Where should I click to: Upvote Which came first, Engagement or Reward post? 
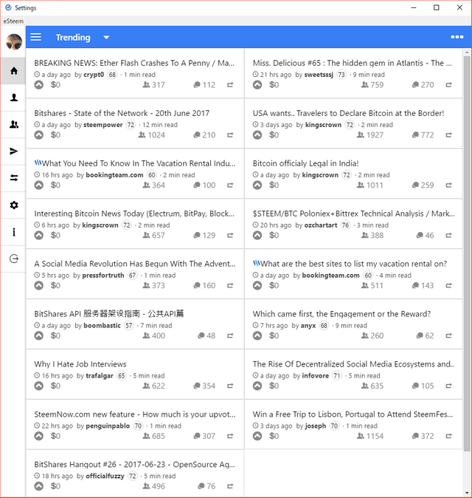(x=257, y=335)
